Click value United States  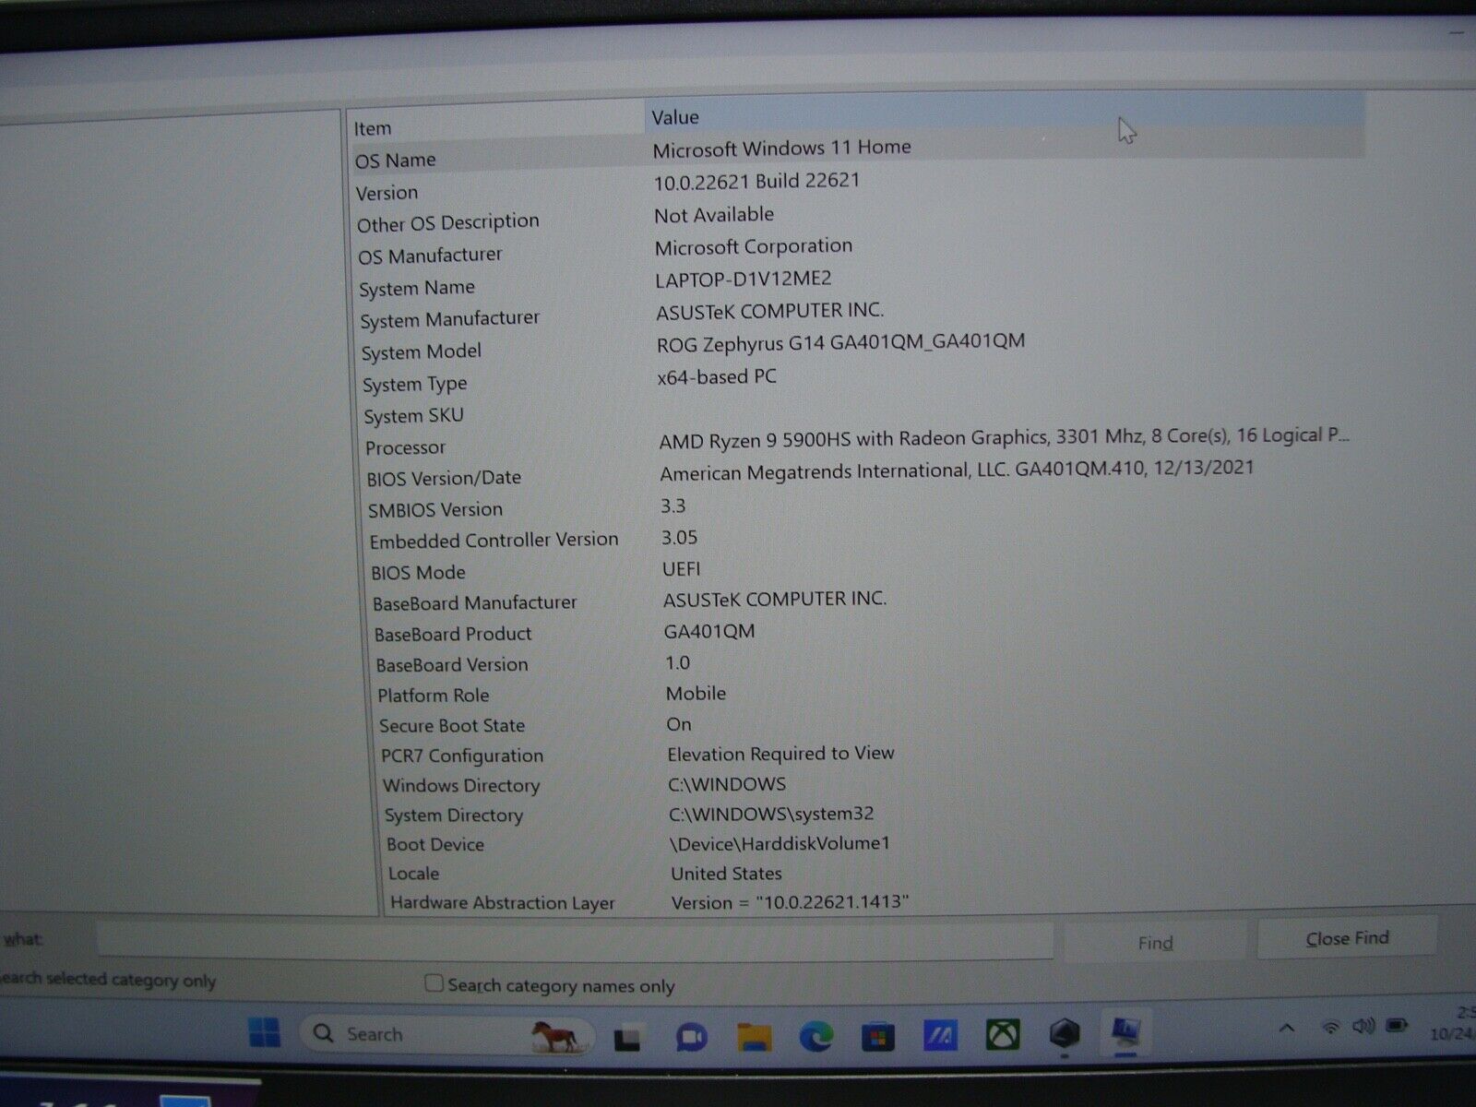pos(726,873)
